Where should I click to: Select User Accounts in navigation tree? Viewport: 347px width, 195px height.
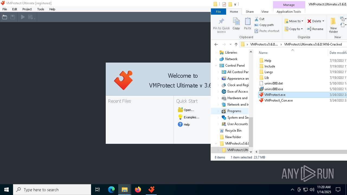[x=237, y=124]
